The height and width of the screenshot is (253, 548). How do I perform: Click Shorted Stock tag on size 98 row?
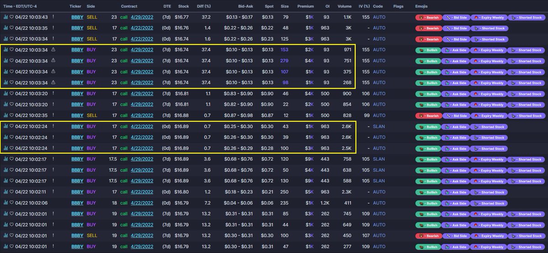pos(525,83)
